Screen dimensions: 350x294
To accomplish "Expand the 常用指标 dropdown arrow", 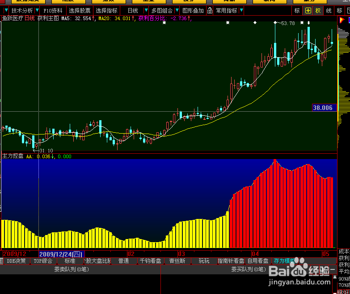I will click(x=241, y=10).
